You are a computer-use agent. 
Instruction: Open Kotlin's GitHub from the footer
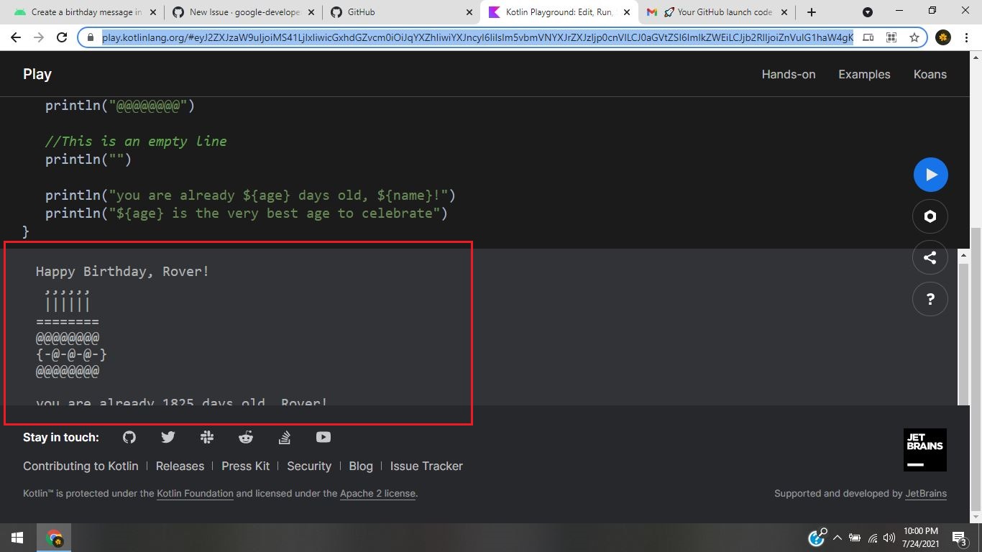click(129, 437)
